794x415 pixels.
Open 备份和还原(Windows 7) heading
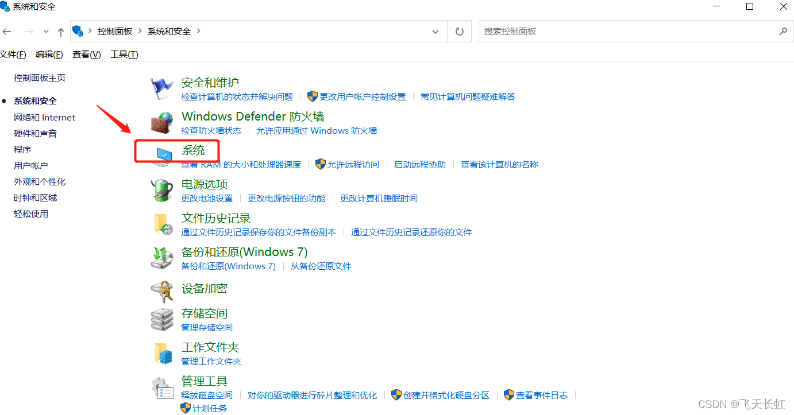point(245,252)
